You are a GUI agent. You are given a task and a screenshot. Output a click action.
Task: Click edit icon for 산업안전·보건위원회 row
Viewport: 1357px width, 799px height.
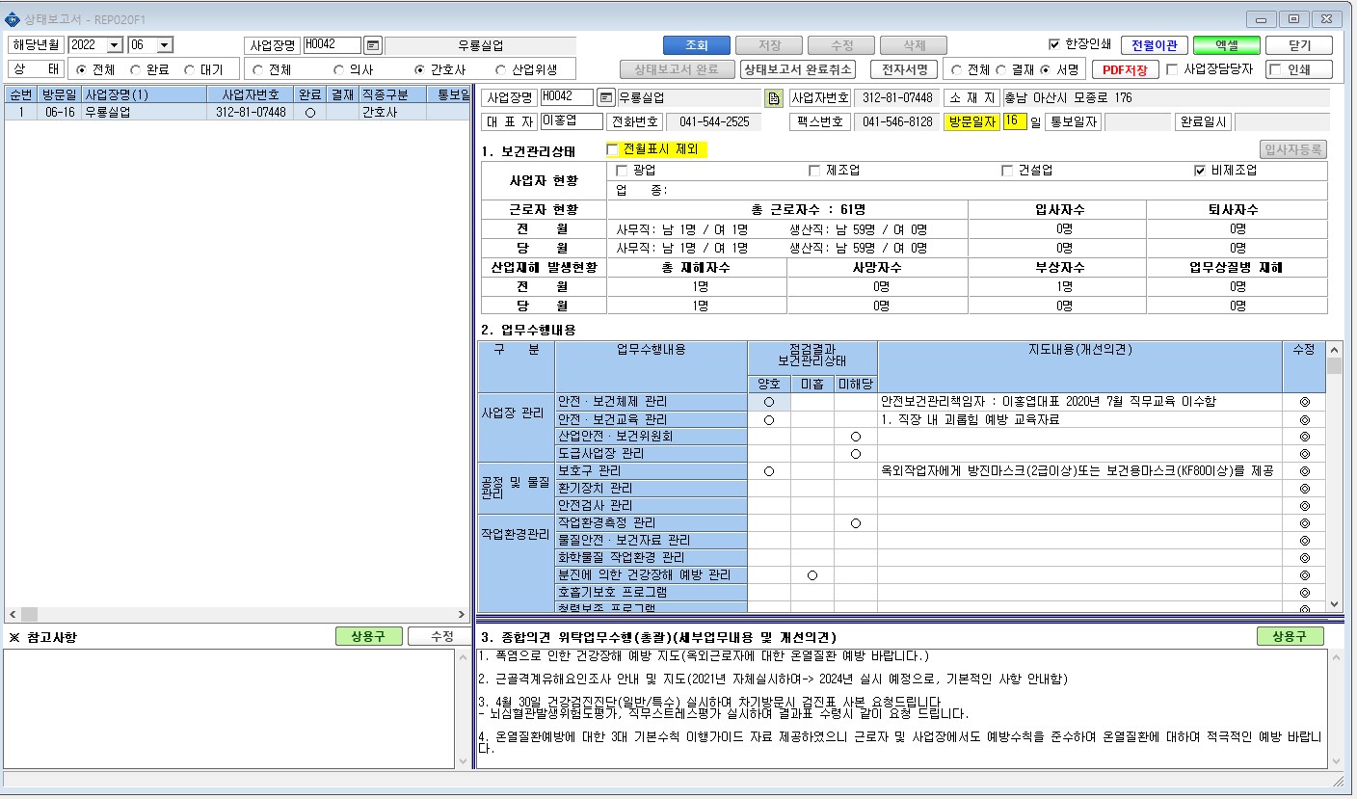pyautogui.click(x=1305, y=437)
